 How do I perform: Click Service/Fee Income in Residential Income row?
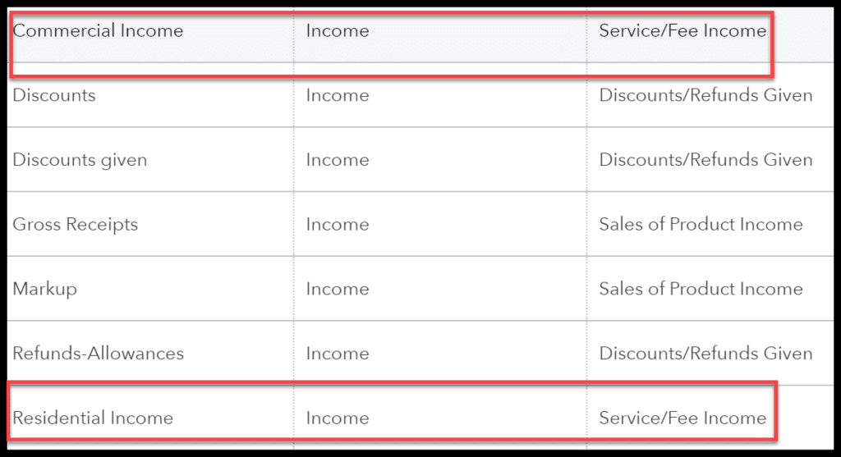click(x=682, y=418)
